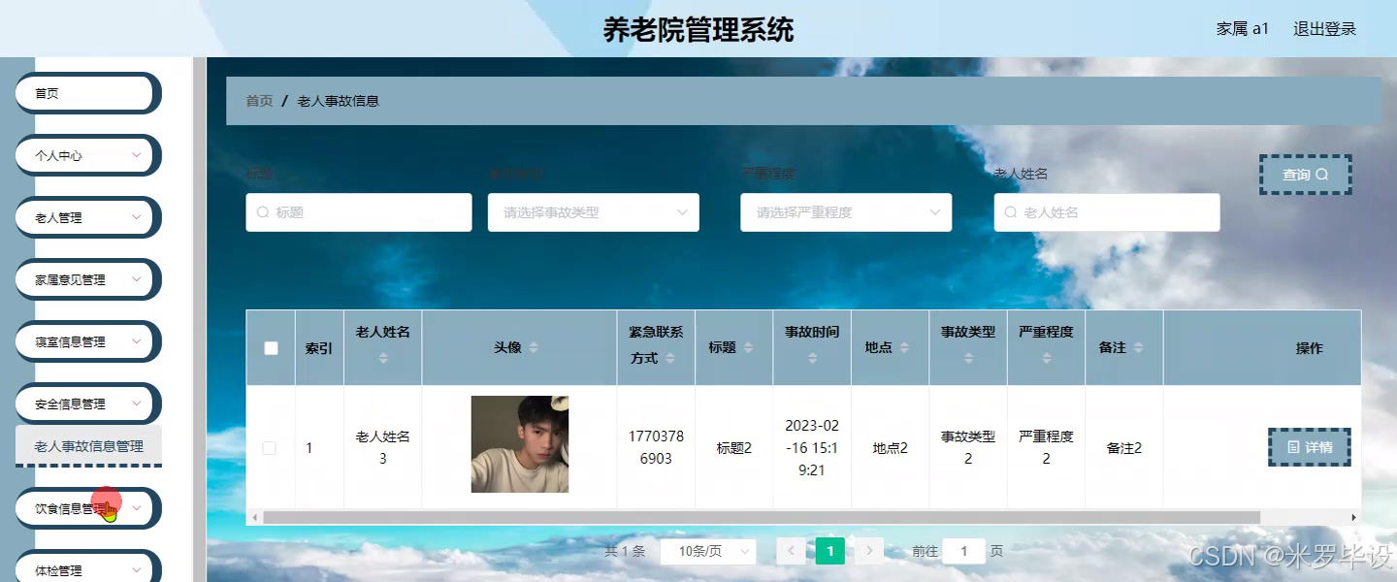Select 老人事故信息管理 in the sidebar
The height and width of the screenshot is (582, 1397).
click(x=88, y=448)
